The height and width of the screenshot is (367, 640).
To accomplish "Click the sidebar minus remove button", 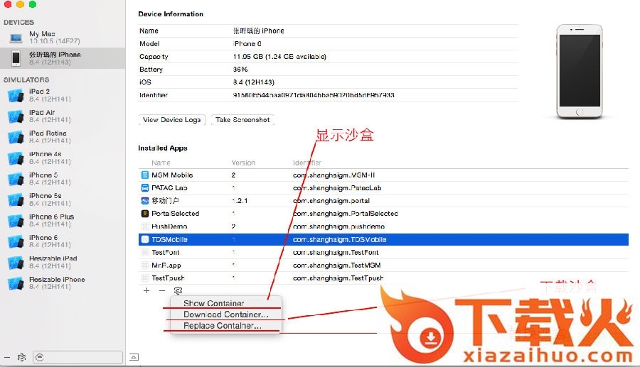I will tap(7, 357).
